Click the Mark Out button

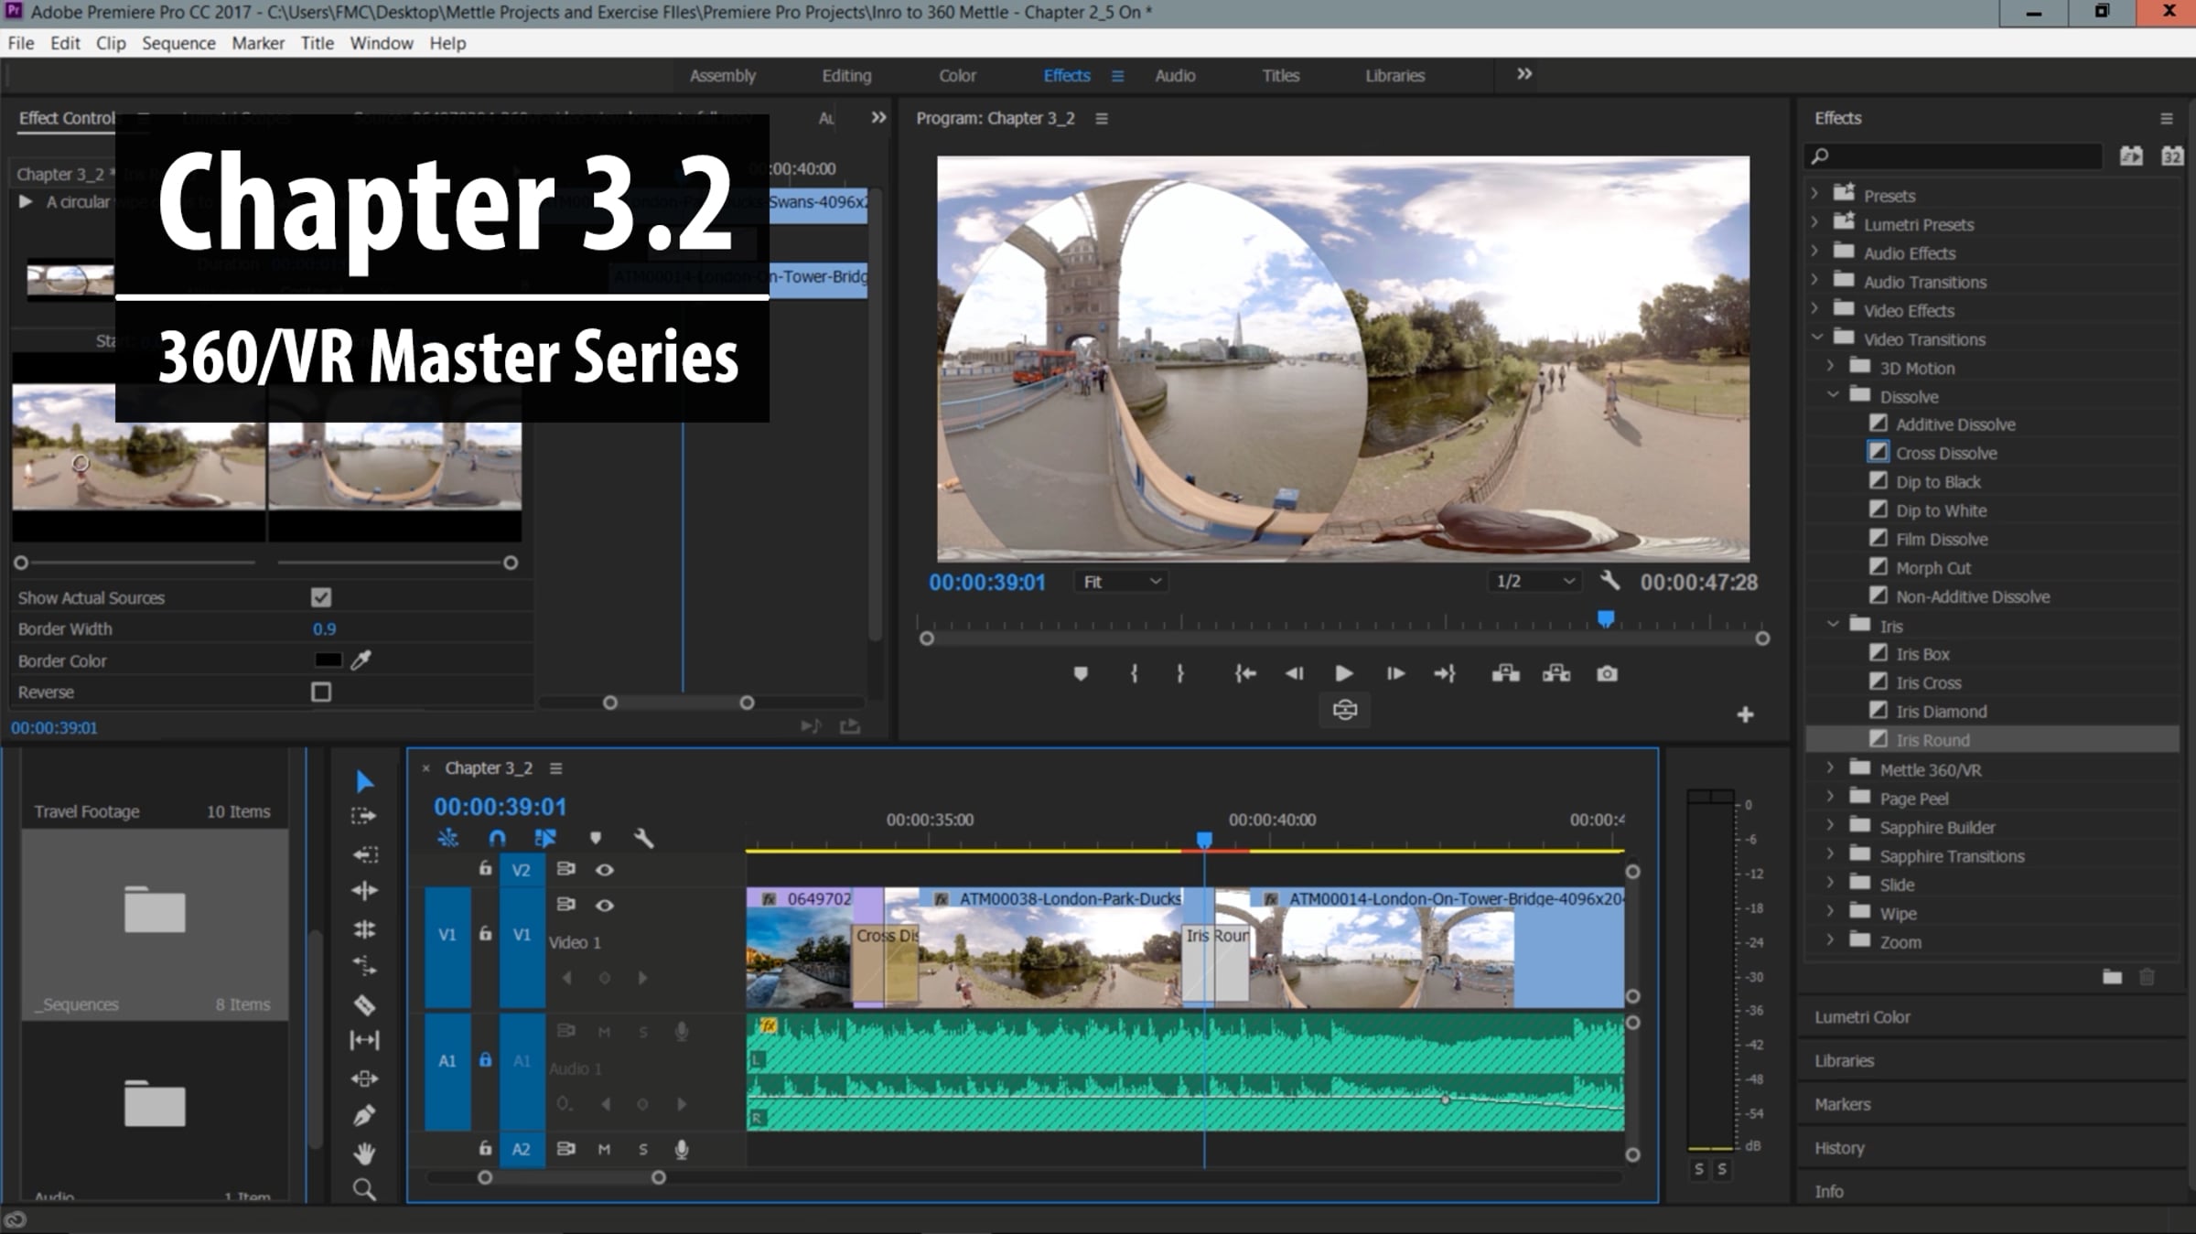point(1180,674)
